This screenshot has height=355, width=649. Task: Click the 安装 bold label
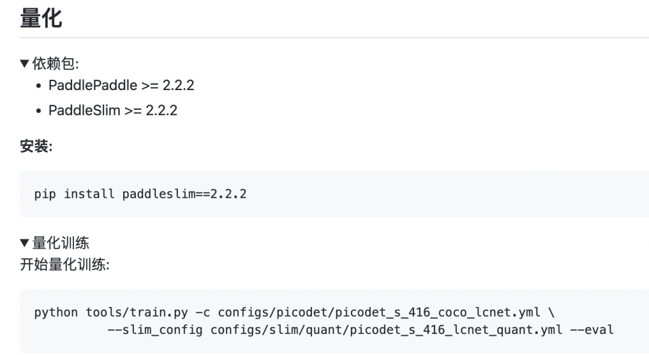[x=36, y=146]
